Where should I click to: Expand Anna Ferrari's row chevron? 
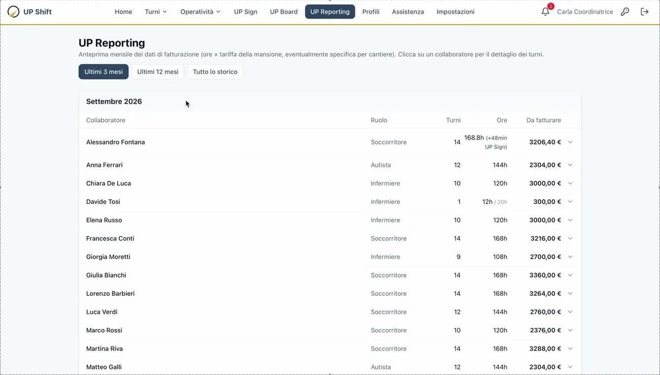570,165
